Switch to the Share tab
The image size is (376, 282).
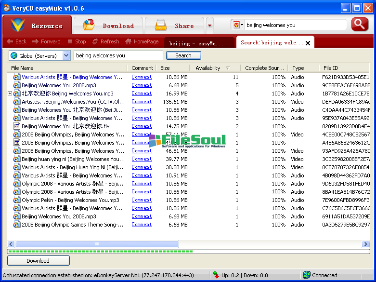pyautogui.click(x=174, y=26)
